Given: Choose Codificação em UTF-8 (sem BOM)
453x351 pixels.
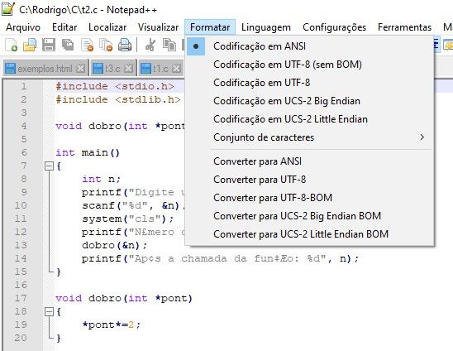Looking at the screenshot, I should 310,65.
